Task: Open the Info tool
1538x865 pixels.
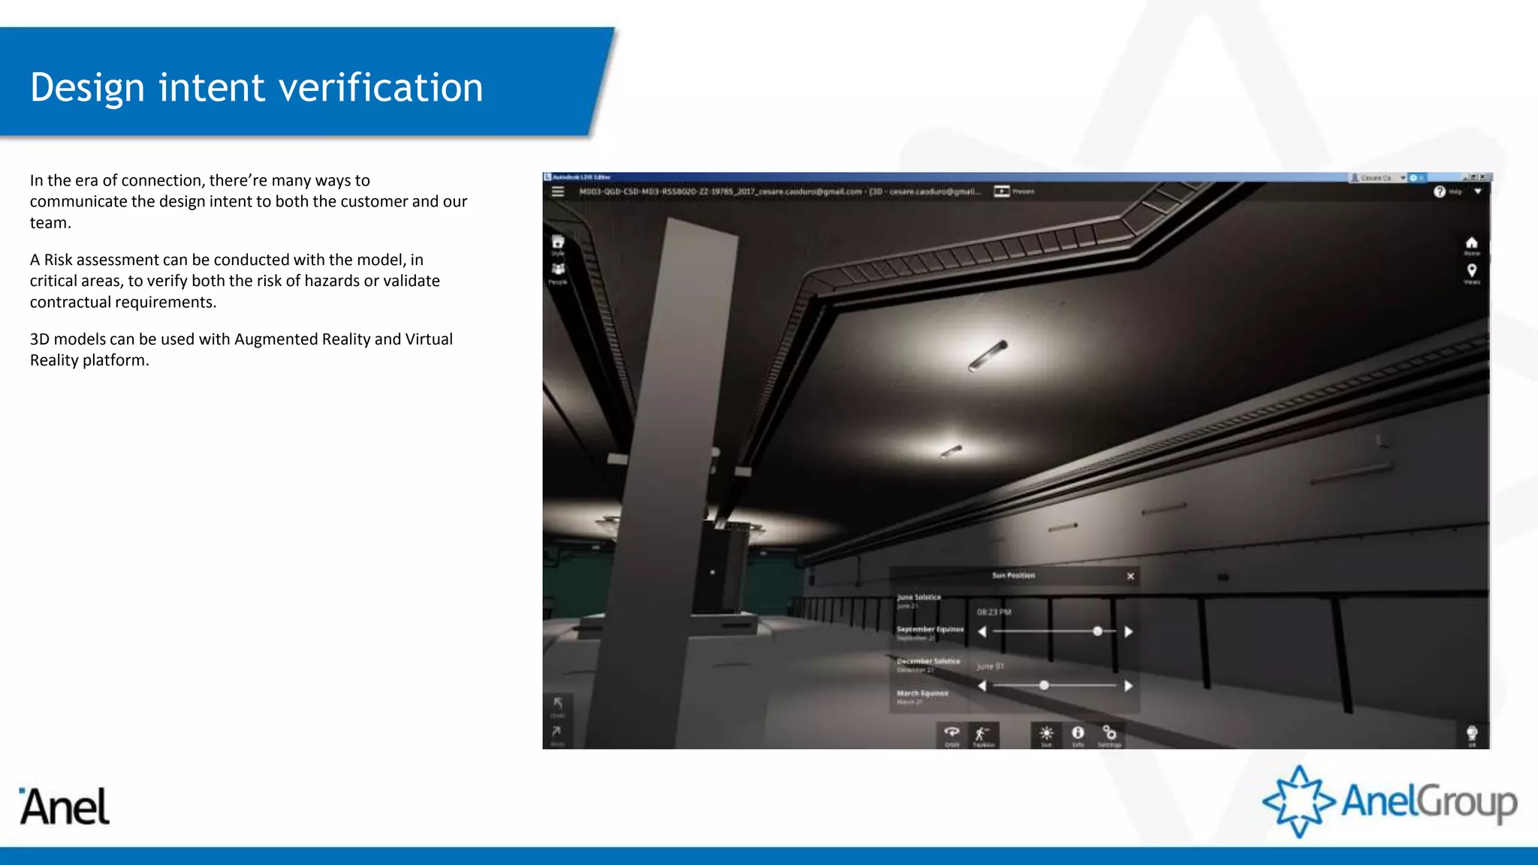Action: tap(1078, 735)
